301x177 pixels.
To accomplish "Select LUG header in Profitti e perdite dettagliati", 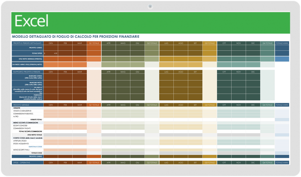I will point(166,43).
